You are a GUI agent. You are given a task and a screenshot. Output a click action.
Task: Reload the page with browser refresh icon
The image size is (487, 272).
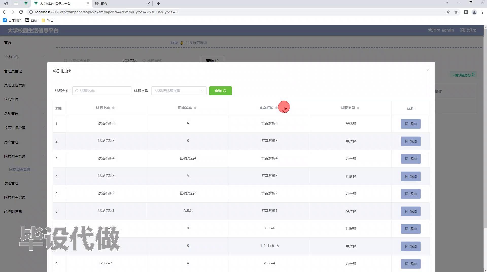tap(21, 12)
